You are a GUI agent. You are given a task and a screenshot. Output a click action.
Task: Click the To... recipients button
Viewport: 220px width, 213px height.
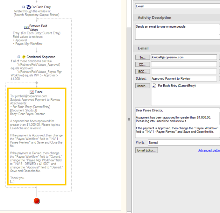click(x=142, y=57)
